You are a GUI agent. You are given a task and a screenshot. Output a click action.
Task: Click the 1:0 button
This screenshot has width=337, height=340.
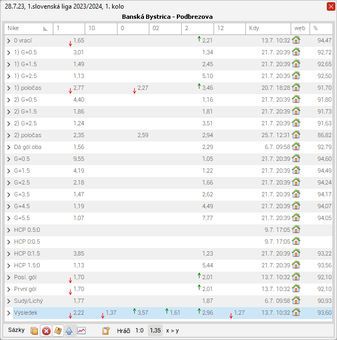click(x=139, y=330)
